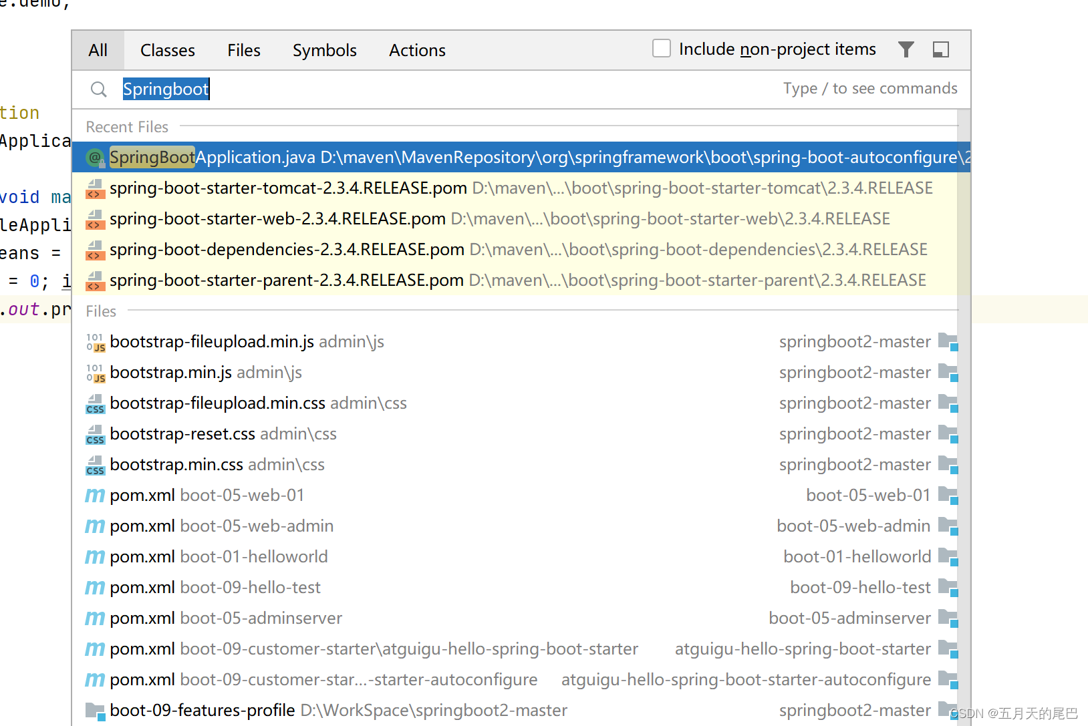The image size is (1088, 726).
Task: Click Maven icon of boot-05-web-admin pom.xml
Action: (95, 526)
